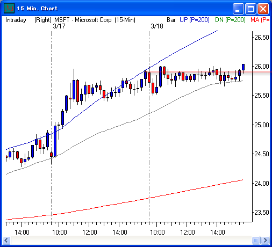This screenshot has height=247, width=272.
Task: Click the DN (P=200) legend label
Action: tap(230, 20)
